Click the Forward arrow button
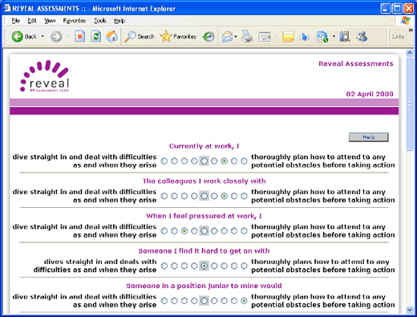This screenshot has height=317, width=417. (56, 36)
